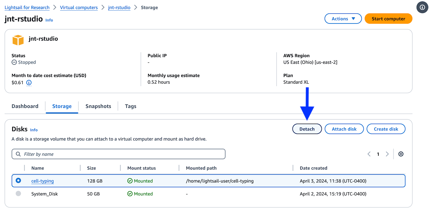Screen dimensions: 429x213
Task: Select the cell-typing disk radio button
Action: tap(18, 181)
